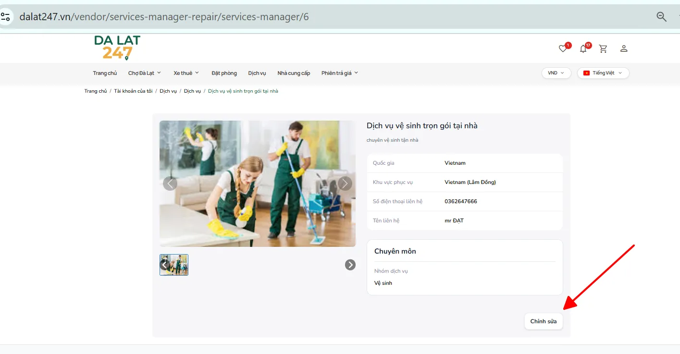Expand the Chợ Đà Lạt menu
This screenshot has width=680, height=354.
coord(145,73)
